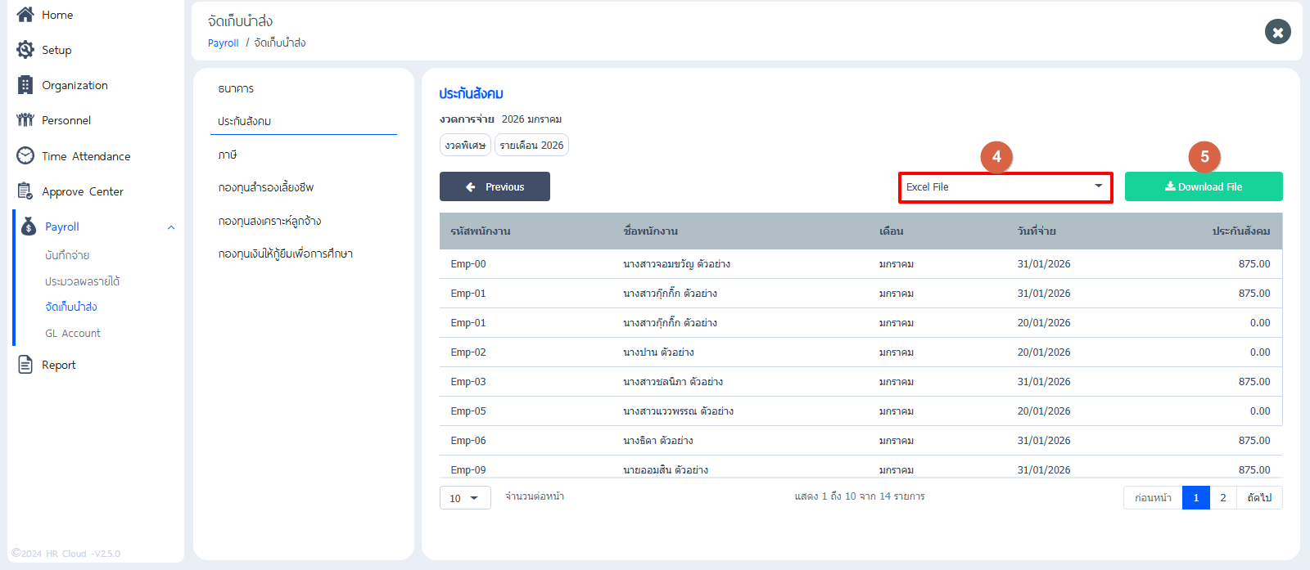The image size is (1310, 570).
Task: Select the ธนาคาร tab
Action: tap(236, 88)
